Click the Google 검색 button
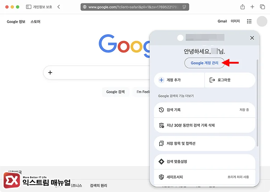Viewport: 270px width, 192px height. click(115, 92)
